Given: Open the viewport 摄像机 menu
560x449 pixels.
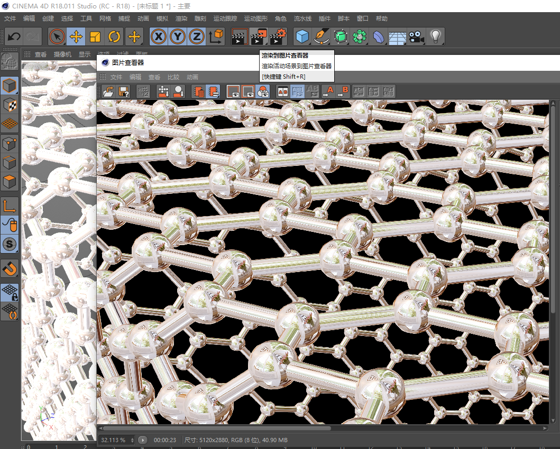Looking at the screenshot, I should (62, 54).
